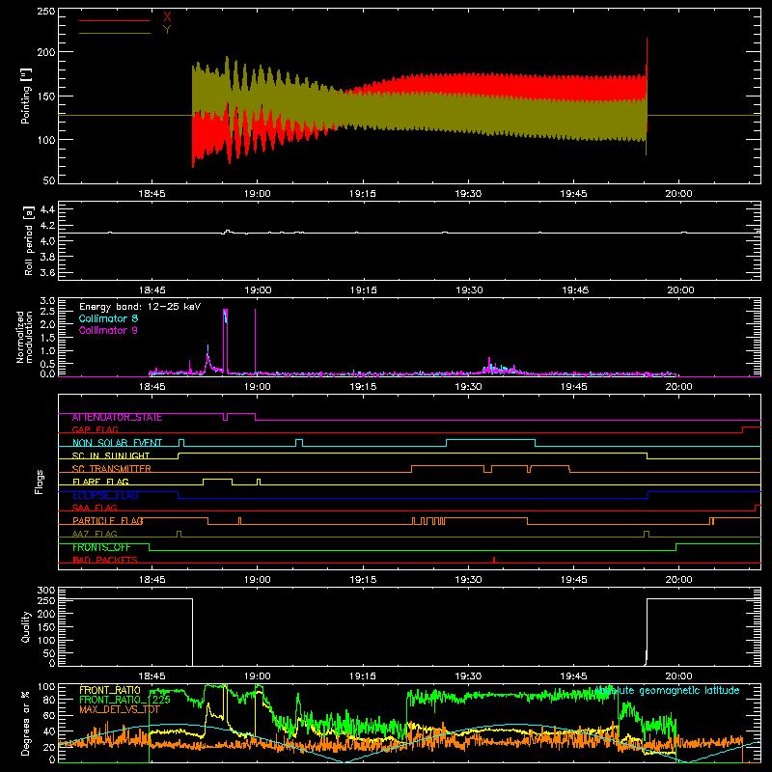This screenshot has height=772, width=772.
Task: Click 18:45 below the Pointing plot
Action: coord(152,194)
